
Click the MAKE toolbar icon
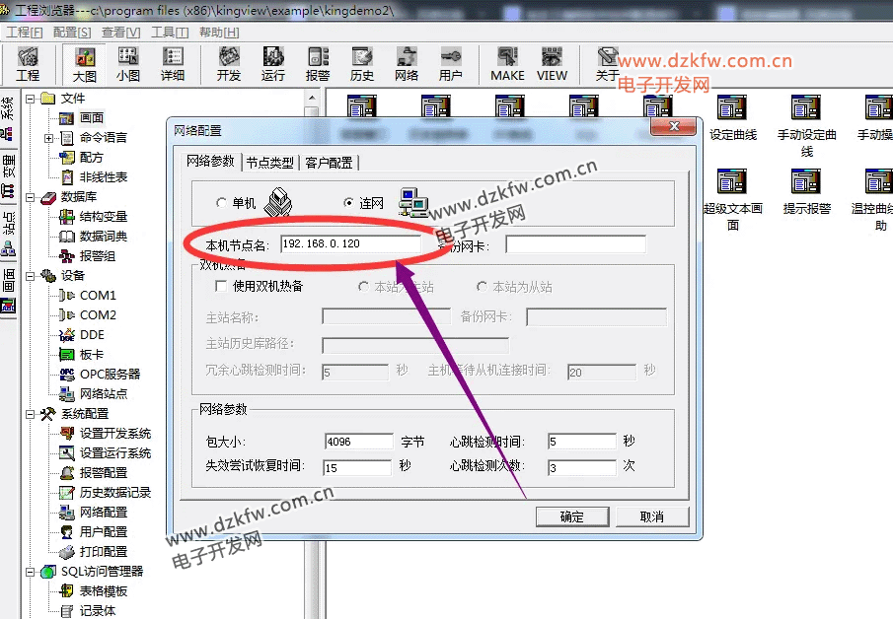(507, 64)
